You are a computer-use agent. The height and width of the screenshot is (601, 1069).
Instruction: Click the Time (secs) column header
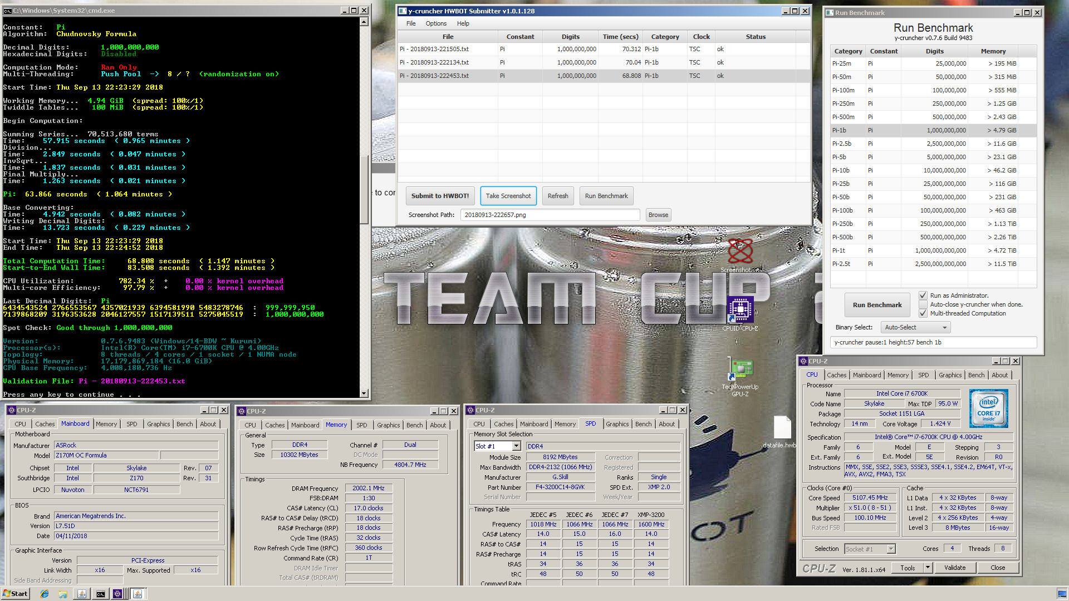point(620,37)
